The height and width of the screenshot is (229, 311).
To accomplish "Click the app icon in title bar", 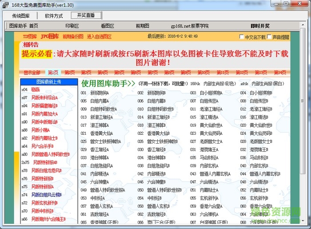I will (5, 5).
